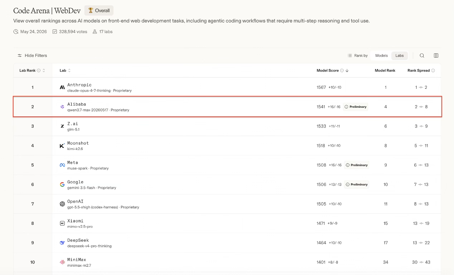Click the Preliminary badge for Alibaba
This screenshot has width=454, height=275.
coord(356,107)
